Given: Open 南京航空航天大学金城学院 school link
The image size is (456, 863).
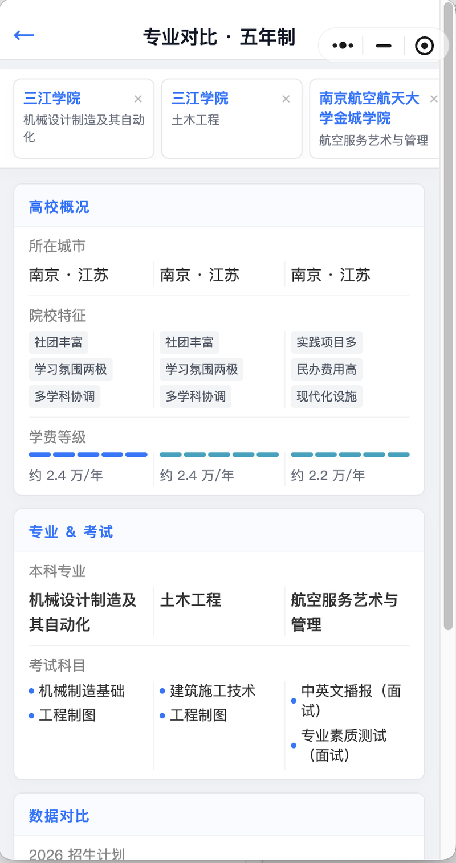Looking at the screenshot, I should [369, 108].
